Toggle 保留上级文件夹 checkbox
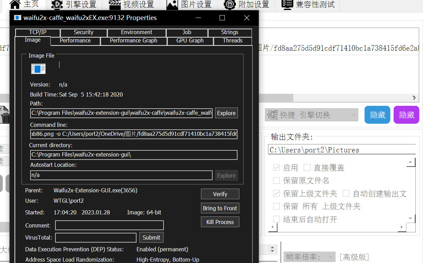The height and width of the screenshot is (263, 423). point(276,193)
